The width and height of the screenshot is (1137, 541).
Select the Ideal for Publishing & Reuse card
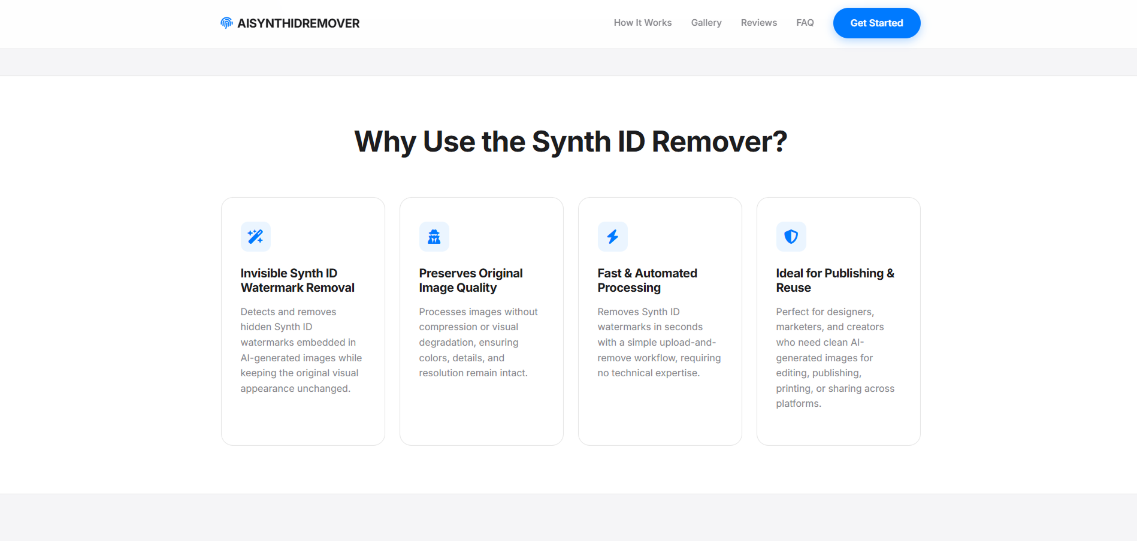pos(838,321)
